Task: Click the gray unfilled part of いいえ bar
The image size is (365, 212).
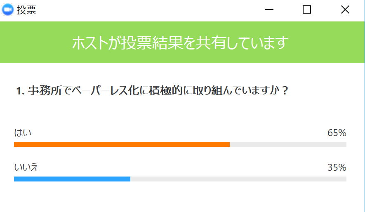Action: tap(238, 179)
